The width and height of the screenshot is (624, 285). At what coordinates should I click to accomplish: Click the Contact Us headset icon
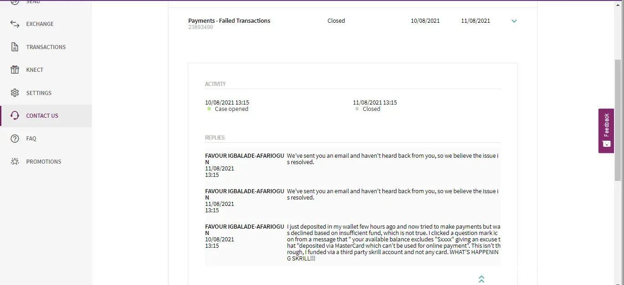(x=15, y=115)
